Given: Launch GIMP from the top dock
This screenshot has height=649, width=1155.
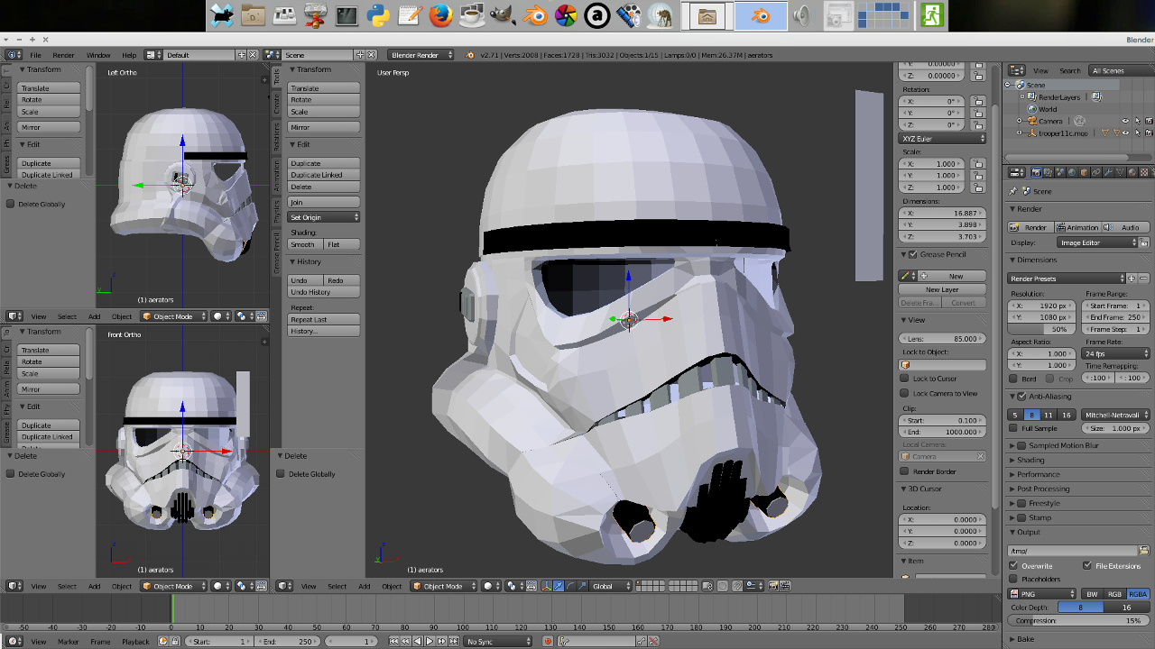Looking at the screenshot, I should pos(503,15).
